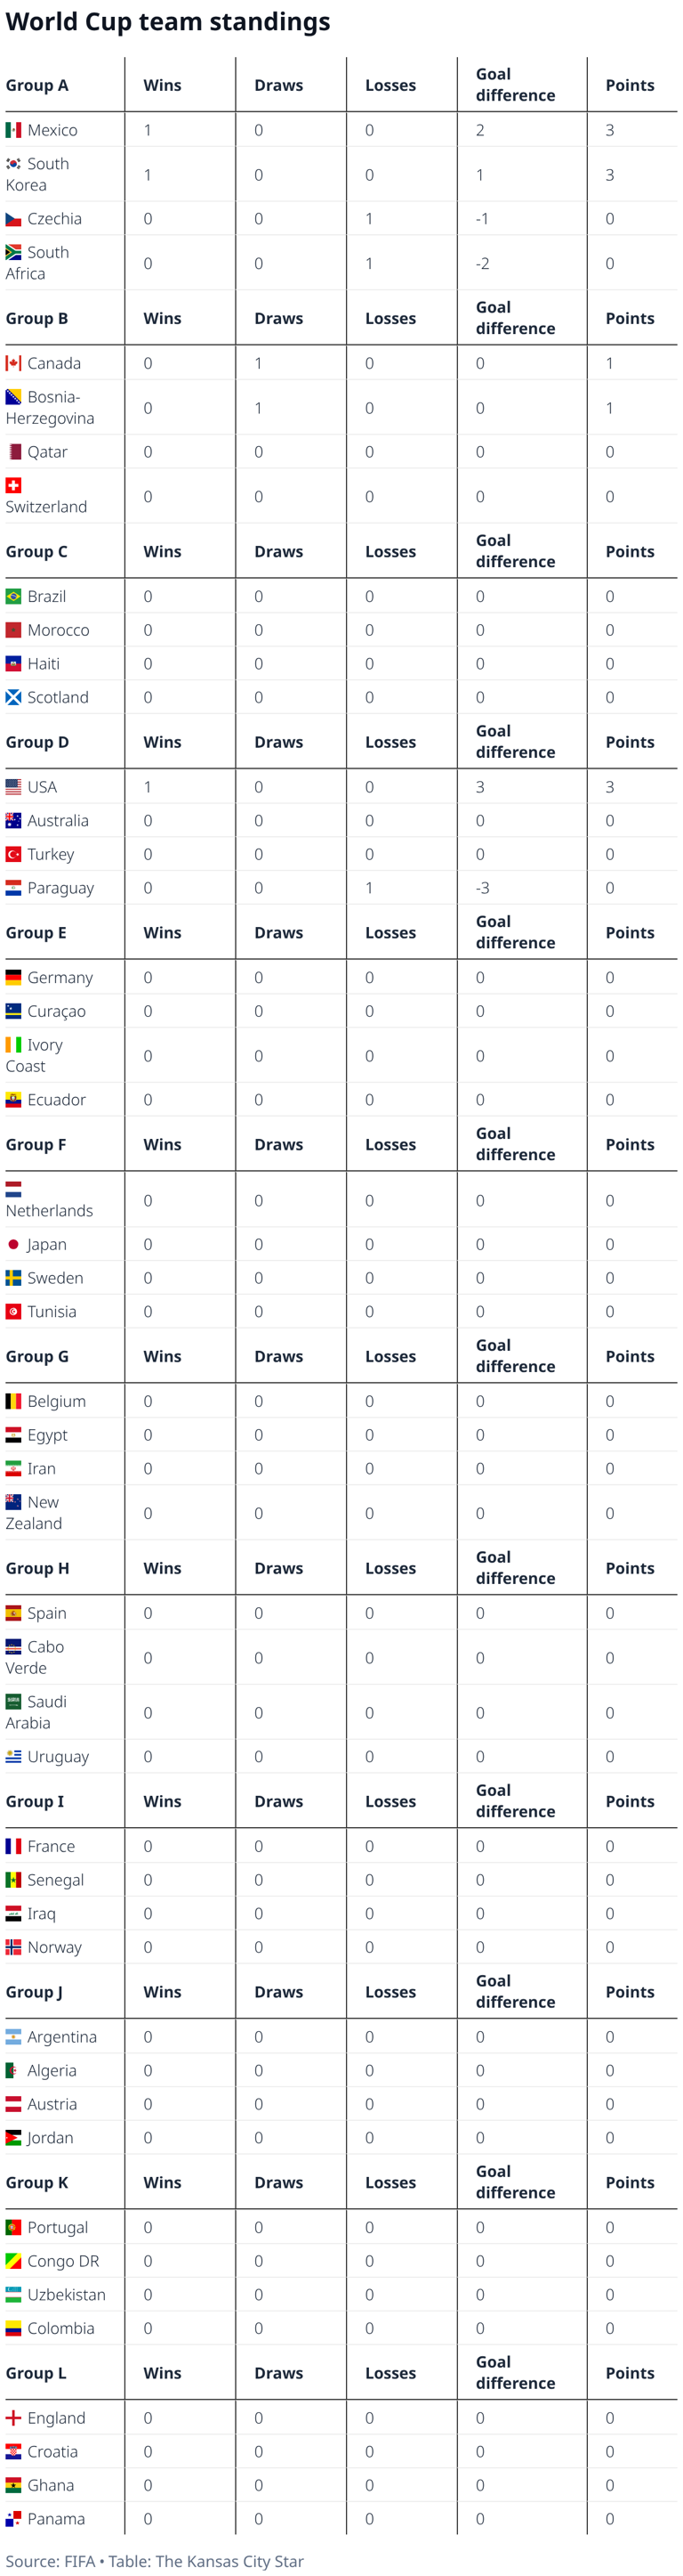
Task: Click the World Cup team standings title
Action: 168,22
